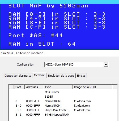Image resolution: width=119 pixels, height=121 pixels.
Task: Click the port 0 cell
Action: [16, 101]
